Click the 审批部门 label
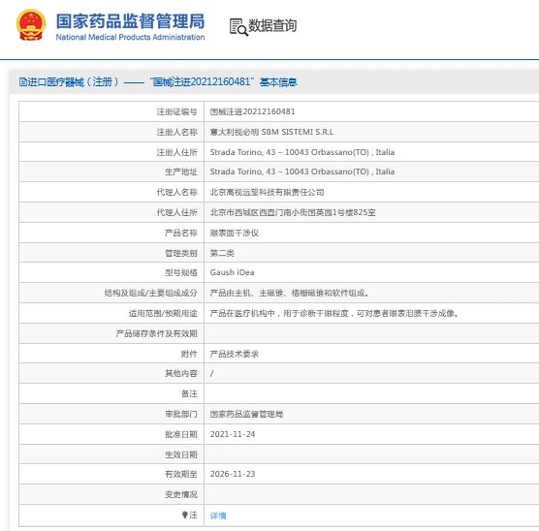Viewport: 539px width, 531px height. point(181,414)
